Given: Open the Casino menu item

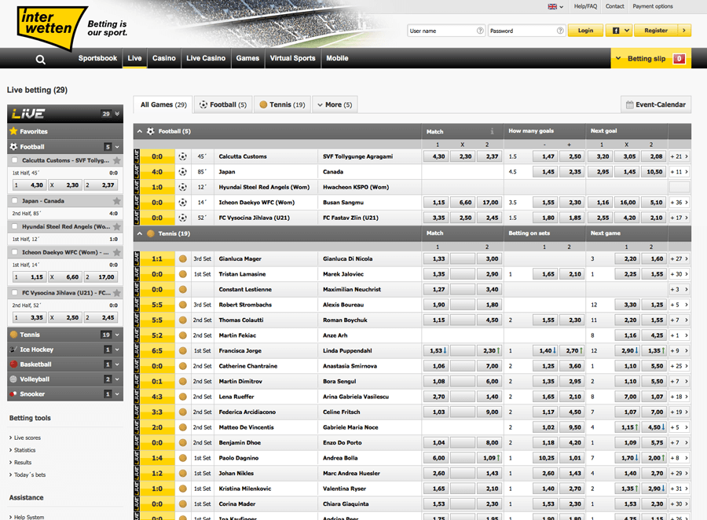Looking at the screenshot, I should tap(163, 58).
